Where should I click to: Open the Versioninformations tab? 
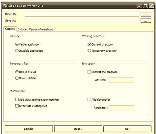[41, 29]
